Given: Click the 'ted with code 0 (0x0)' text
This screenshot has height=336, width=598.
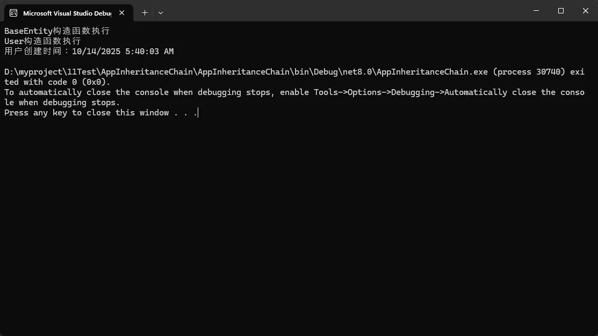Looking at the screenshot, I should (57, 82).
